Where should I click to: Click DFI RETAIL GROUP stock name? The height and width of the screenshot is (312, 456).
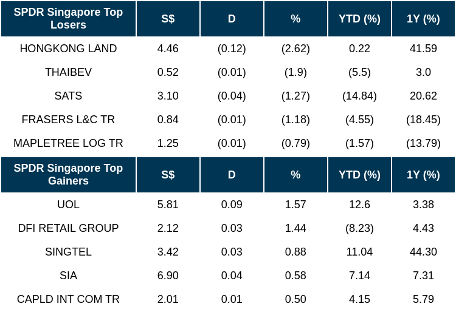[68, 228]
